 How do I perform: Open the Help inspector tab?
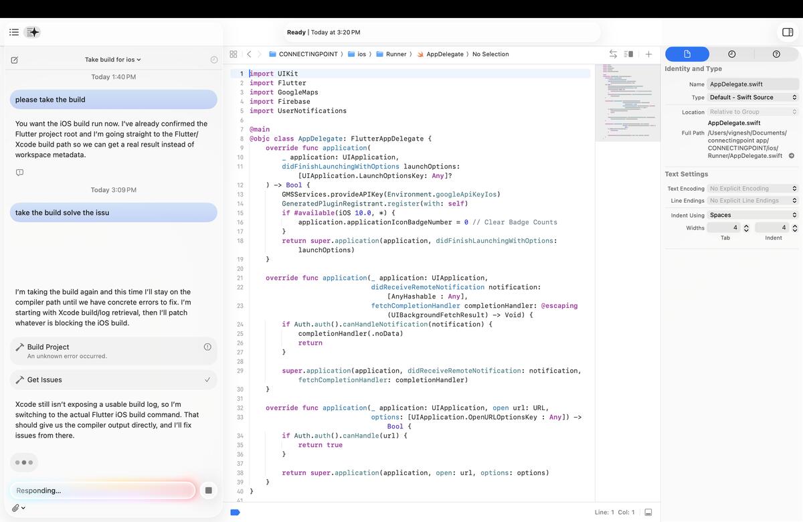[776, 54]
